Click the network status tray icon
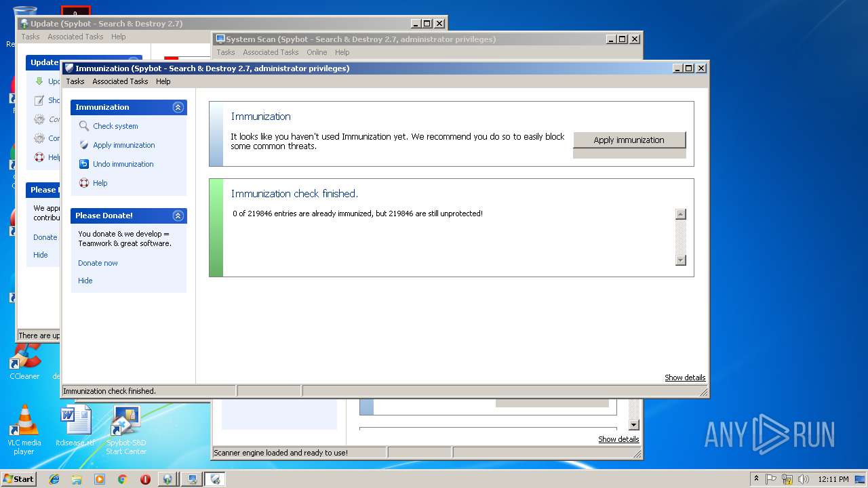868x488 pixels. [x=787, y=479]
